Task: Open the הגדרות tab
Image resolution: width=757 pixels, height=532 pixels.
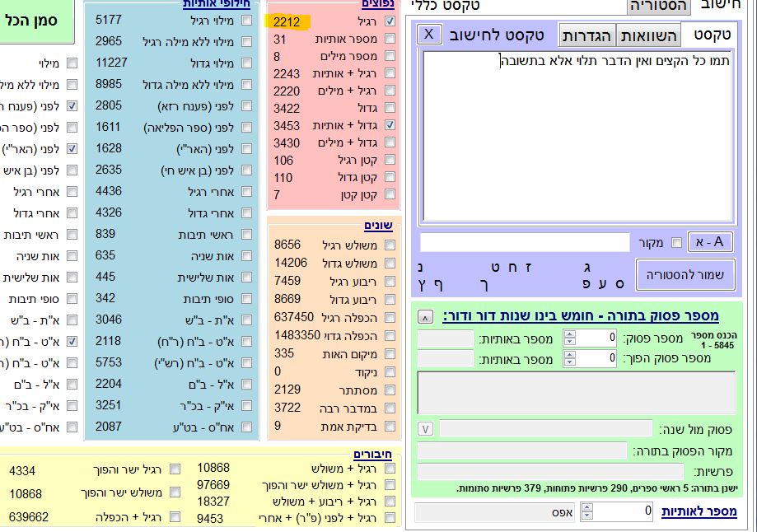Action: coord(588,35)
